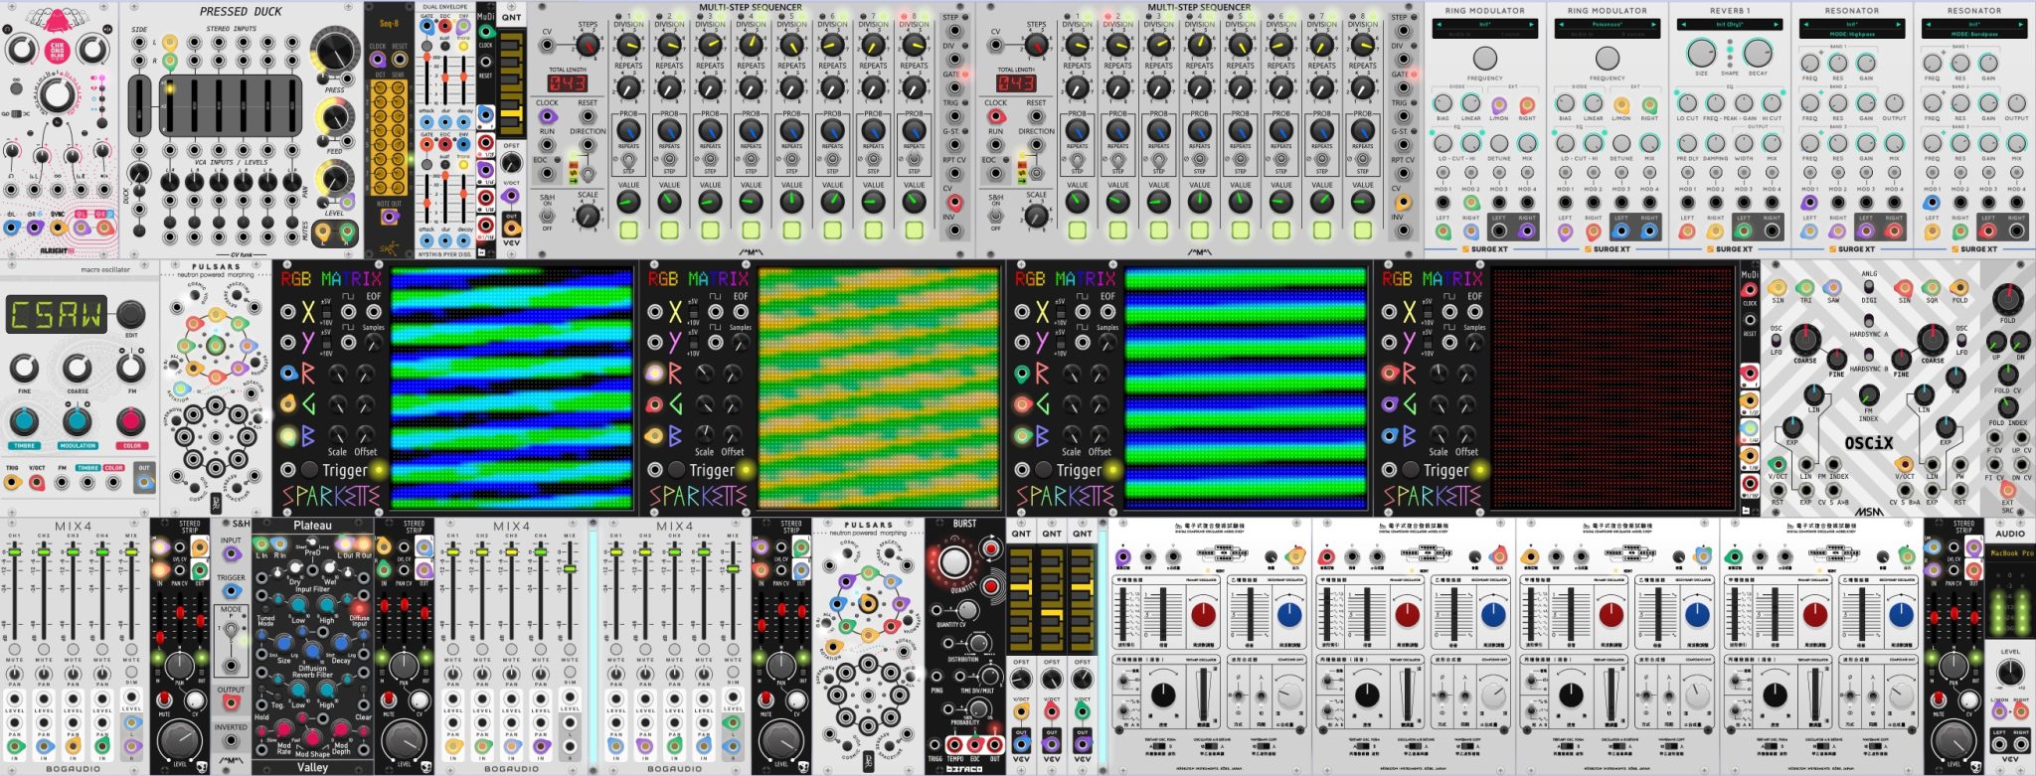Click the CLOCK input jack on left Multi-Step Sequencer
The width and height of the screenshot is (2036, 776).
click(548, 116)
